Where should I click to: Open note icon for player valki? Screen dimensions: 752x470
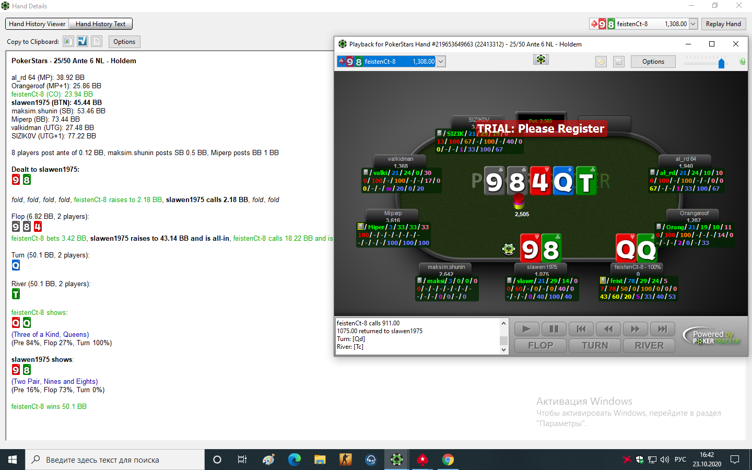(x=366, y=172)
